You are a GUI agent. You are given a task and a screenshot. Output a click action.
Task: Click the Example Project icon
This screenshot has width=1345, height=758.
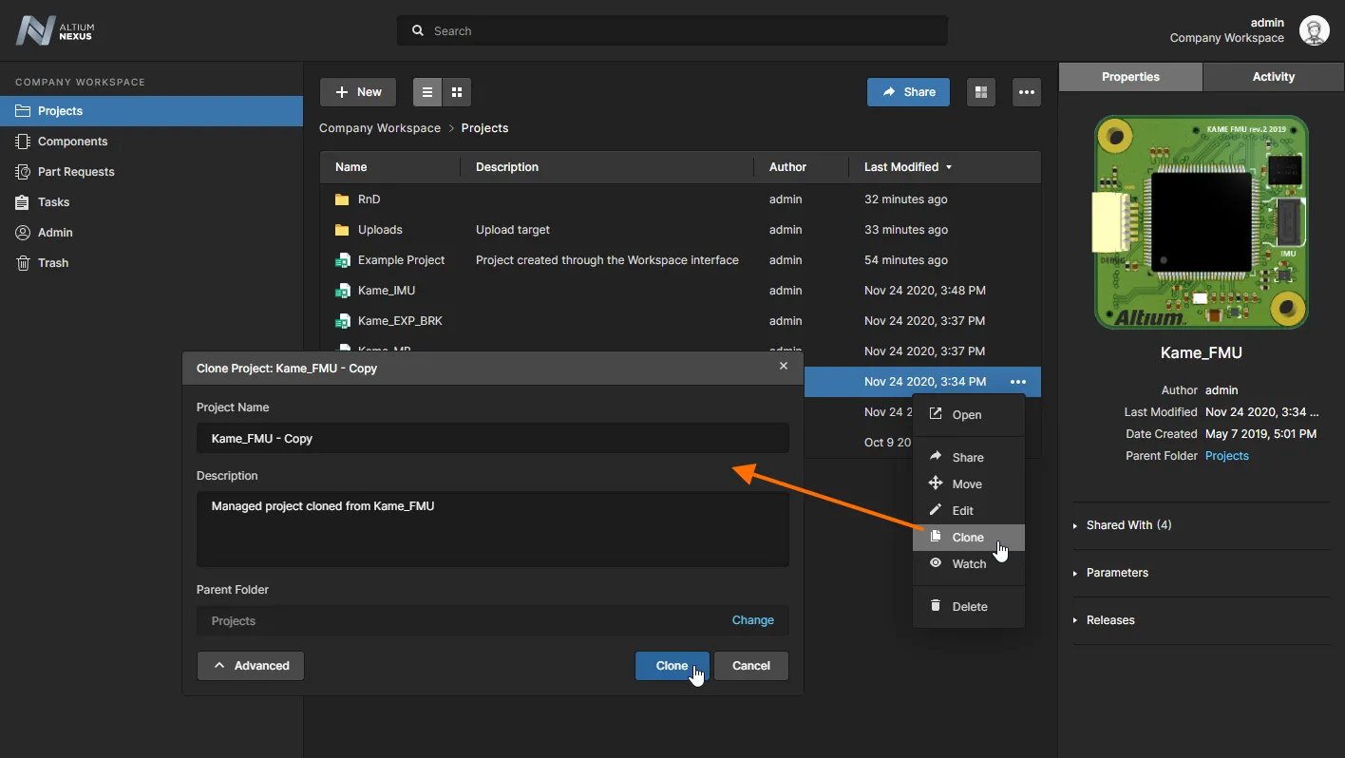point(343,260)
